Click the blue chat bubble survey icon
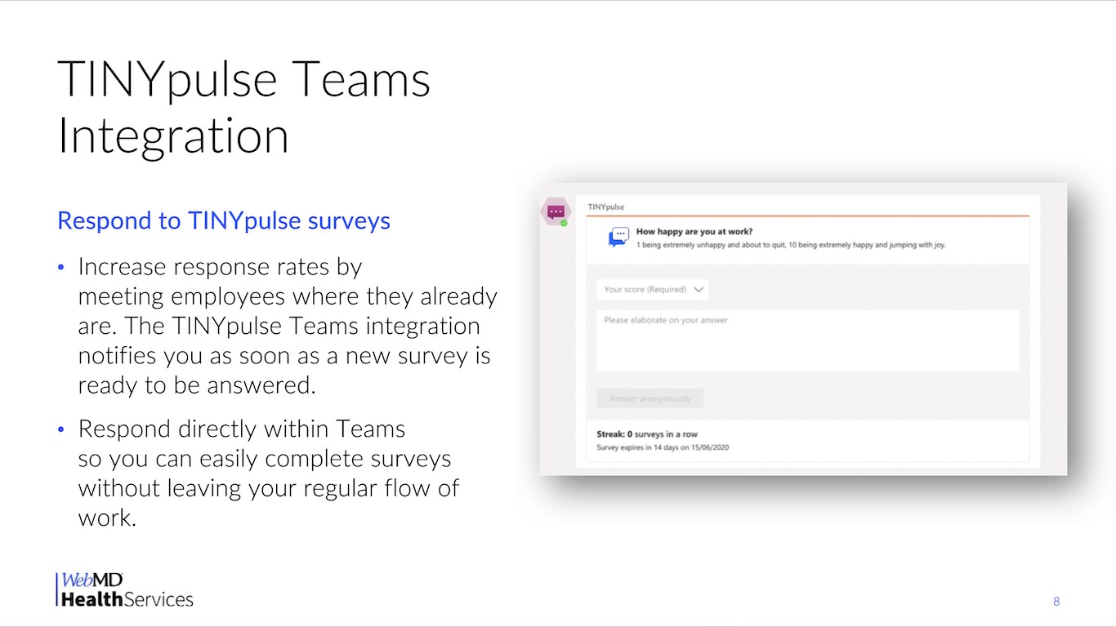Viewport: 1116px width, 627px height. 618,238
